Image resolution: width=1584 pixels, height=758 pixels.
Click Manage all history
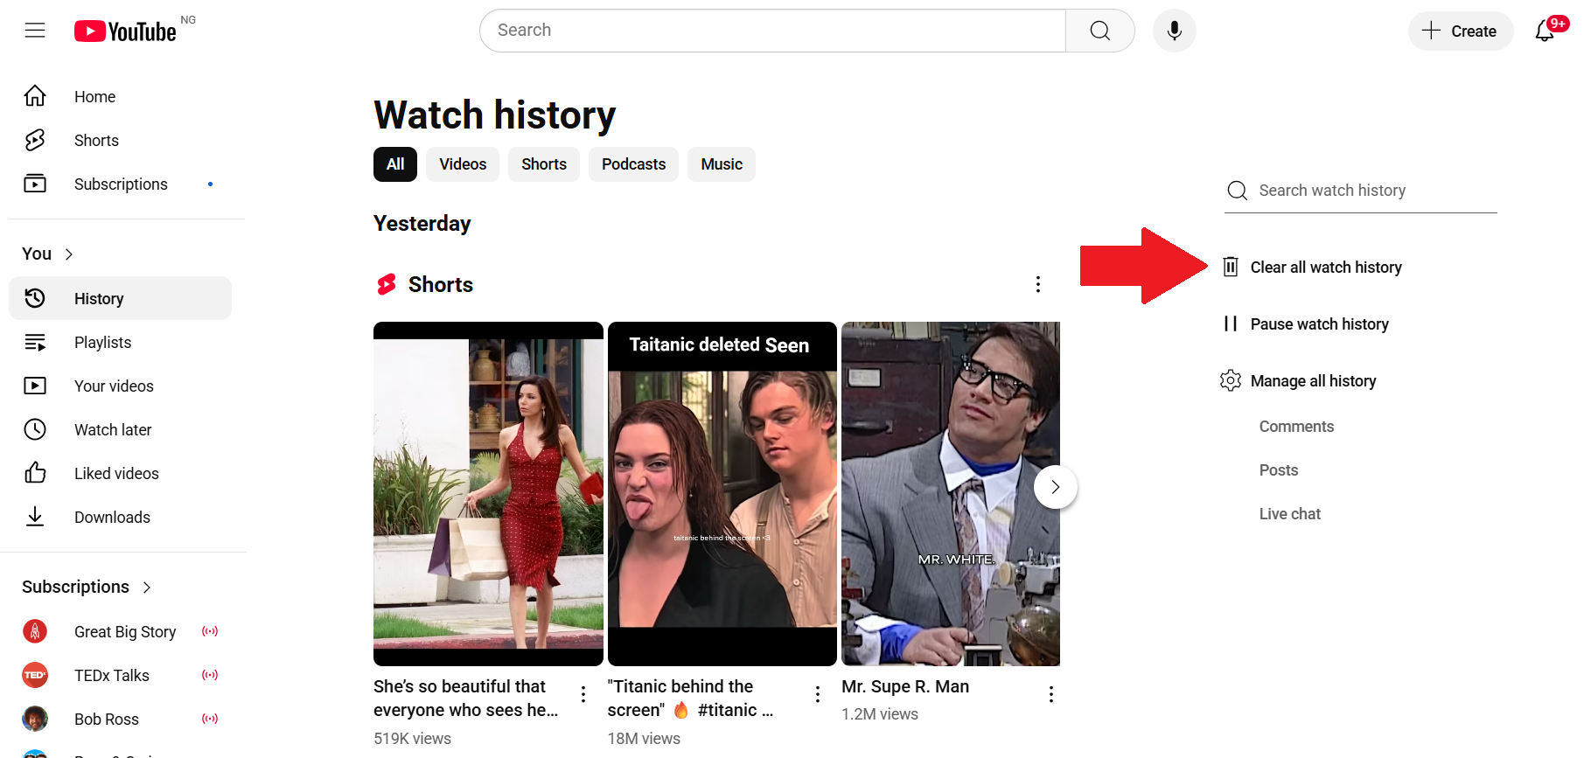1314,381
